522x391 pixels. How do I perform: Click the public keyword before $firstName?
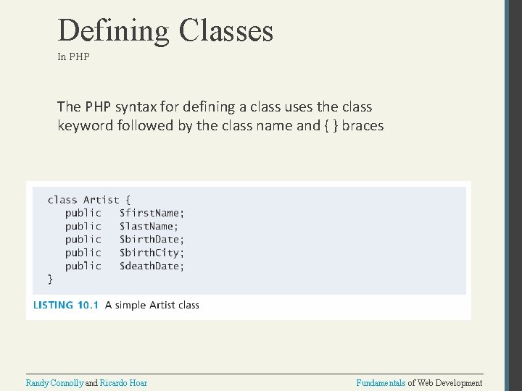[83, 213]
